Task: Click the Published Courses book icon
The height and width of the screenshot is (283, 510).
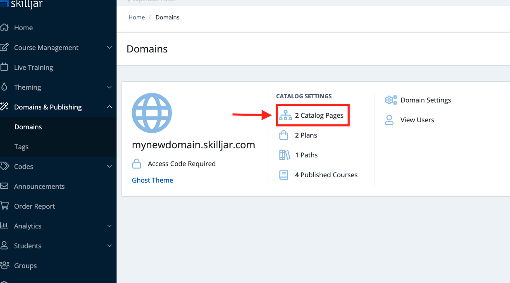Action: point(284,175)
